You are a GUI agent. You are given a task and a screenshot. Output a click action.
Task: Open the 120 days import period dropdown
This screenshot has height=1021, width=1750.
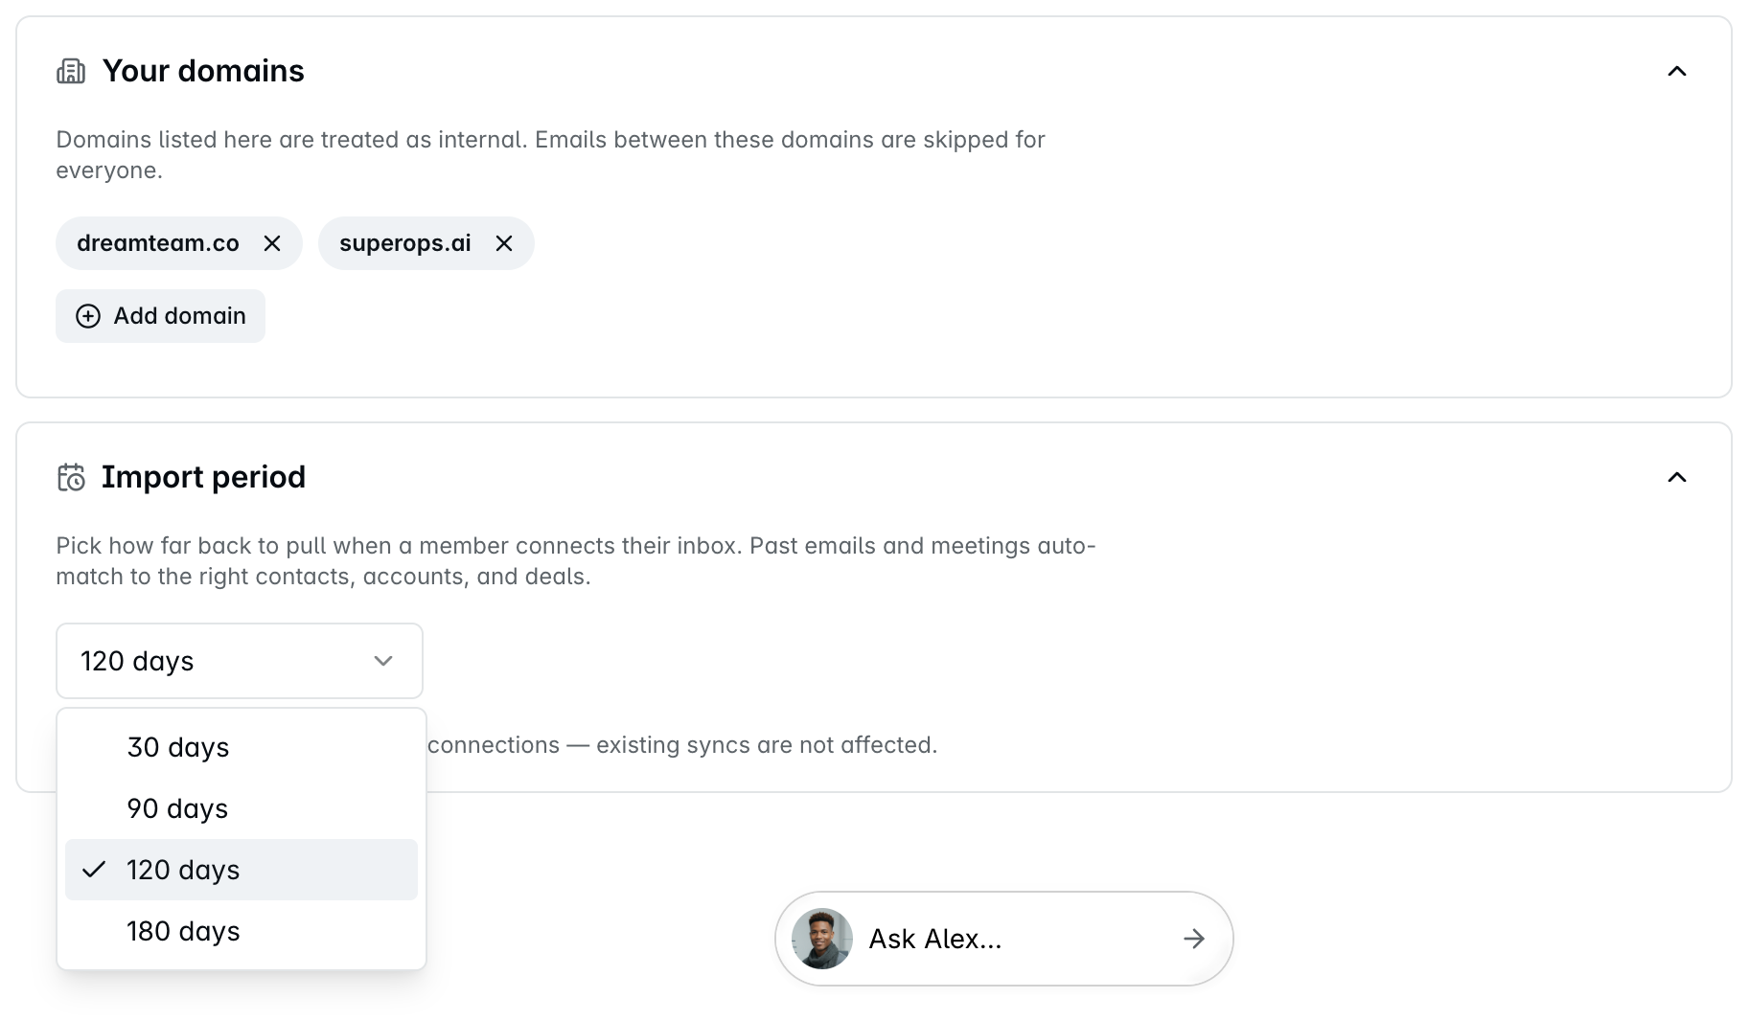240,661
